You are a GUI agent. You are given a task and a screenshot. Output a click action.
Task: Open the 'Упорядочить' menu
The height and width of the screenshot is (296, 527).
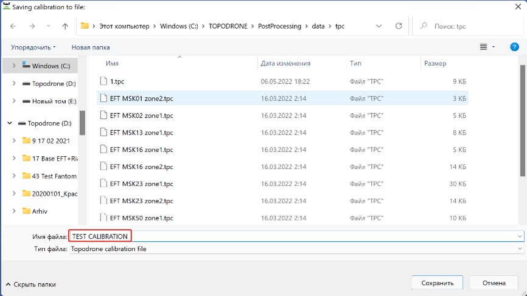click(x=33, y=47)
